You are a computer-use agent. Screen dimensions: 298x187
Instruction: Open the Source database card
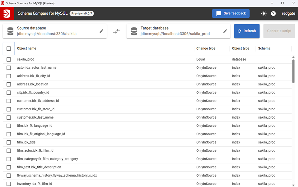(x=55, y=31)
